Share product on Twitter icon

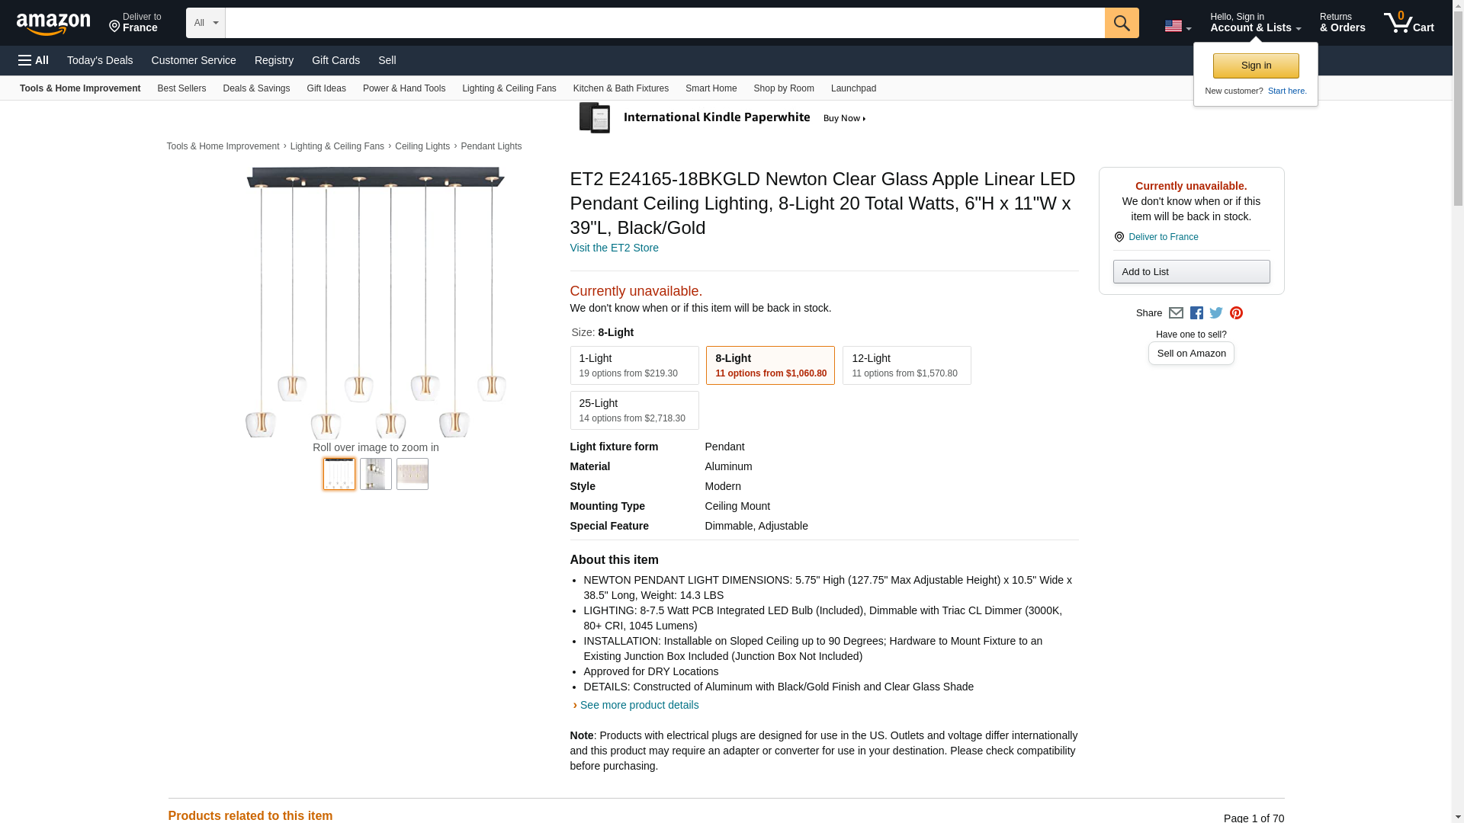(x=1216, y=313)
